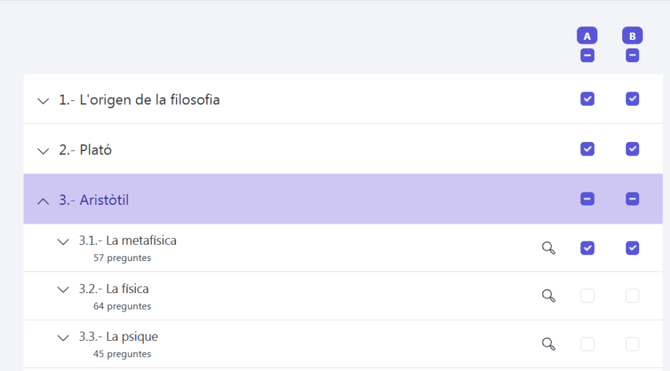
Task: Click the 3.2.- La física title
Action: coord(114,289)
